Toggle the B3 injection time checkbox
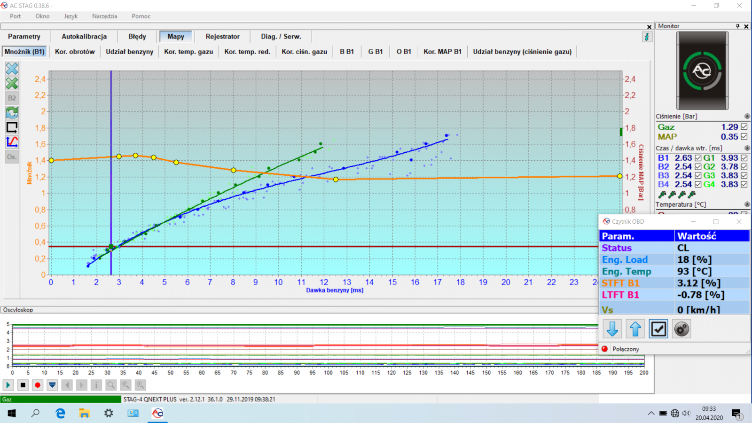Image resolution: width=752 pixels, height=423 pixels. [698, 176]
